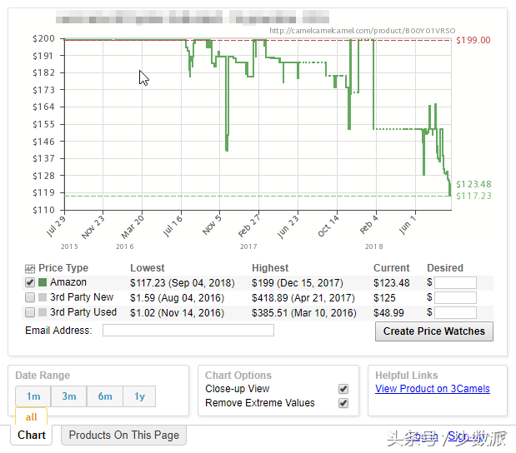Click 3rd Party Used lowest $1.02 (Nov 14, 2016)
This screenshot has width=516, height=453.
(x=177, y=313)
